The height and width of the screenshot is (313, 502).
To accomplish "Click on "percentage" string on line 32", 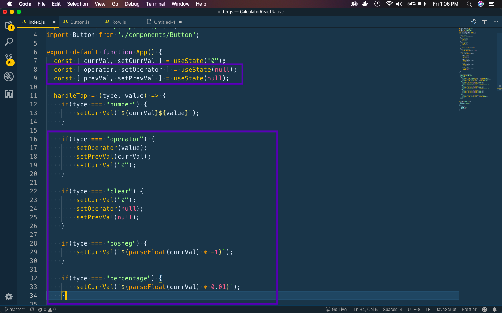I will [129, 278].
